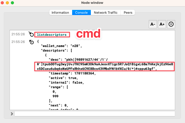This screenshot has width=185, height=123.
Task: Focus the console command input field
Action: (x=94, y=114)
